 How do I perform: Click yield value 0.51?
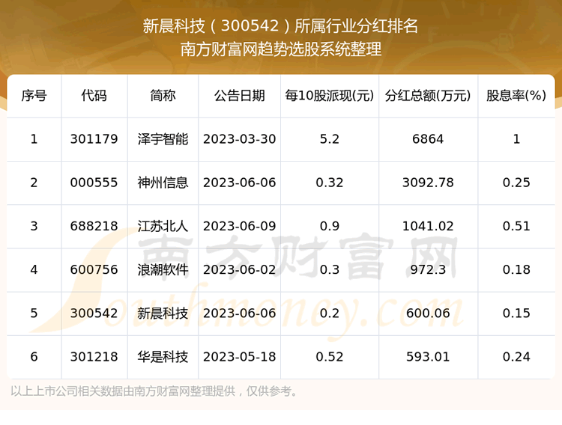point(516,226)
